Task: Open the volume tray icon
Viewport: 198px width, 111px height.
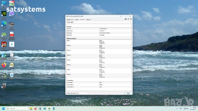Action: point(187,109)
